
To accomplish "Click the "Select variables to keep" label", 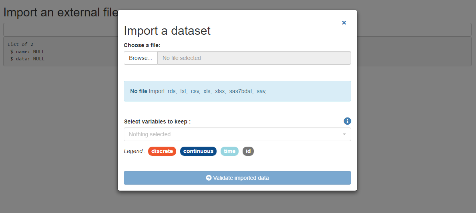I will coord(157,121).
